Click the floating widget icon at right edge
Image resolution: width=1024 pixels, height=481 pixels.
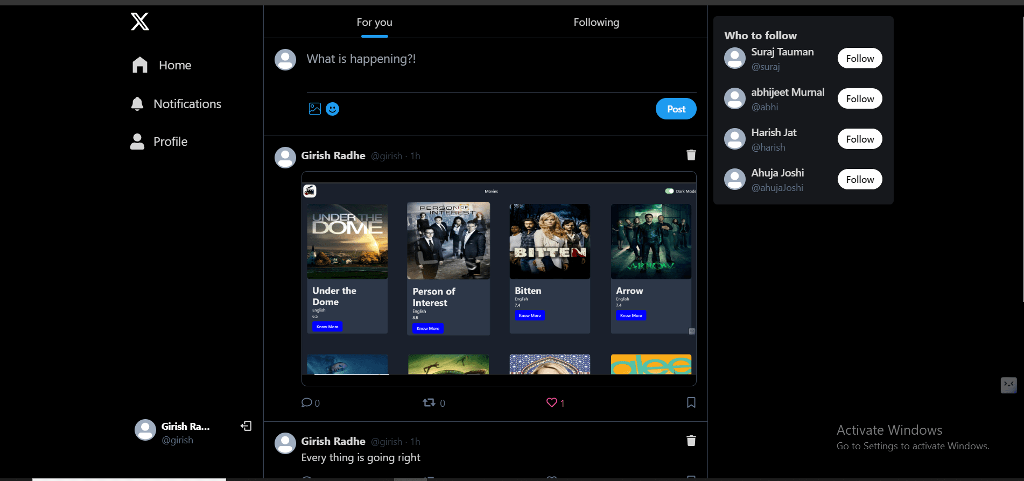tap(1008, 384)
